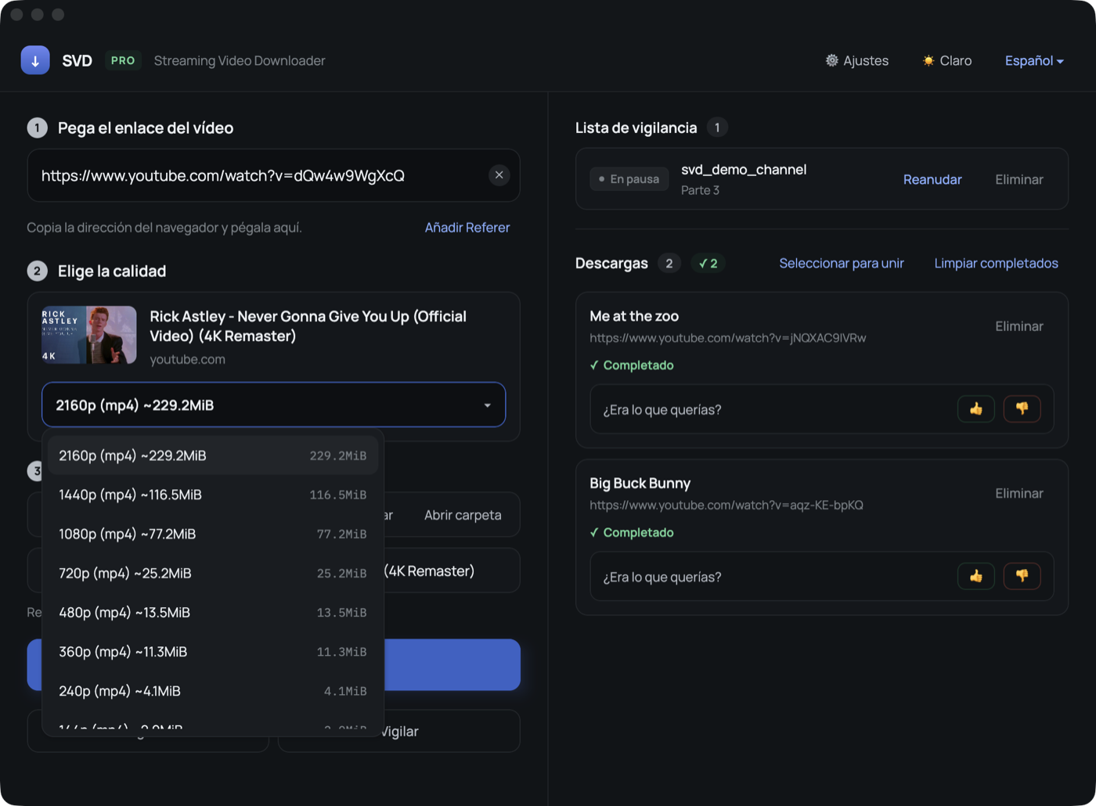Select 240p (mp4) ~4.1MiB option
Image resolution: width=1096 pixels, height=806 pixels.
(x=213, y=691)
